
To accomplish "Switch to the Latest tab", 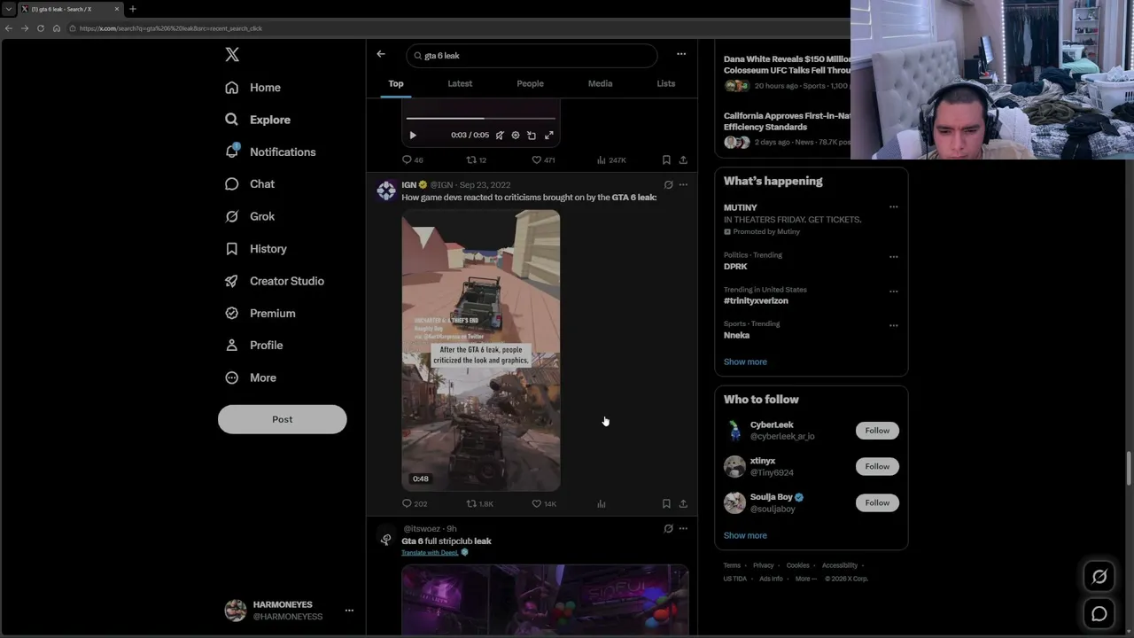I will point(460,83).
